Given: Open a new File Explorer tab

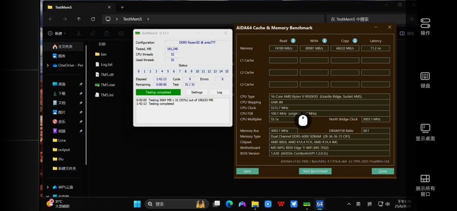Looking at the screenshot, I should click(x=122, y=7).
